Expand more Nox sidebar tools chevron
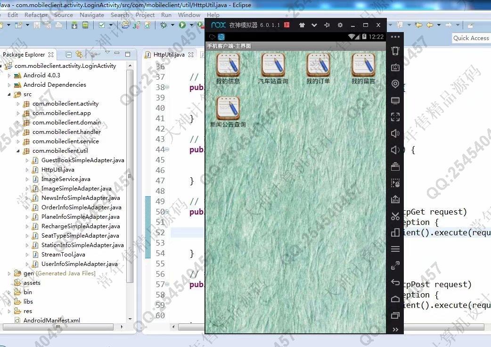 point(395,330)
